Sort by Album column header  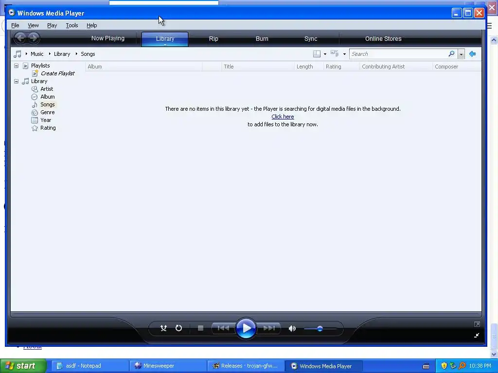[x=143, y=67]
